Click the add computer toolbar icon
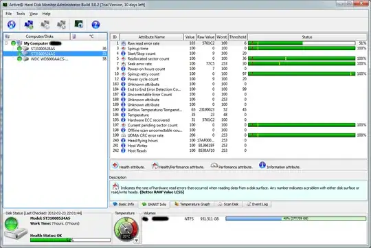This screenshot has width=371, height=248. point(29,25)
